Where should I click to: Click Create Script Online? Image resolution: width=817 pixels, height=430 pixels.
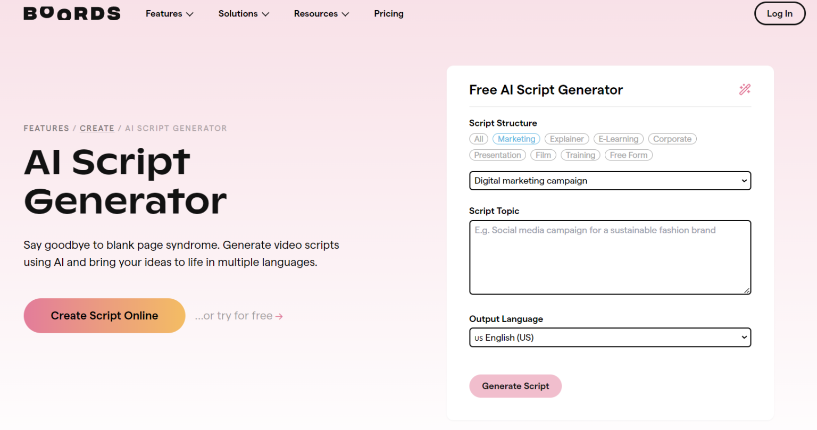104,315
